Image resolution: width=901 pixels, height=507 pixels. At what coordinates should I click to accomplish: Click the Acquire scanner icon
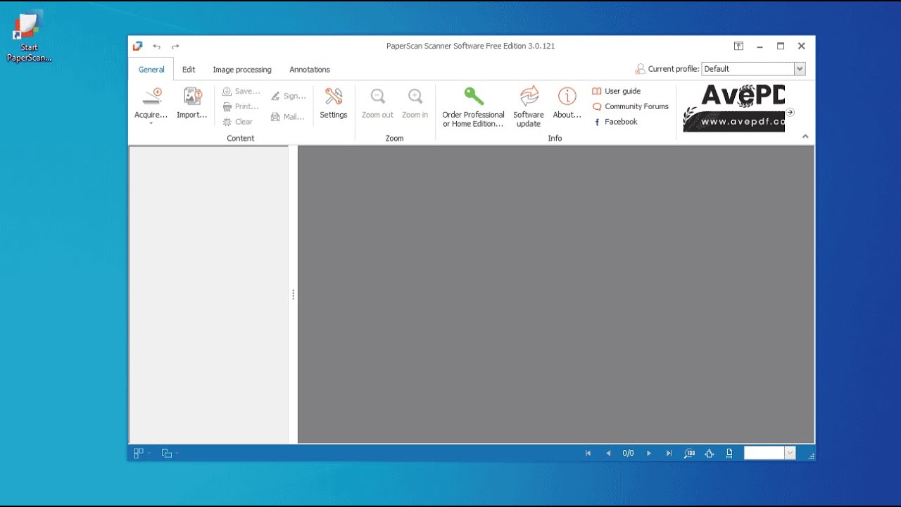pyautogui.click(x=151, y=97)
